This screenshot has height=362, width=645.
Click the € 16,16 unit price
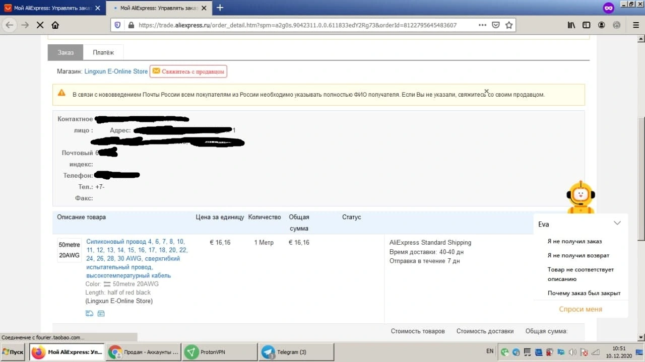coord(220,243)
